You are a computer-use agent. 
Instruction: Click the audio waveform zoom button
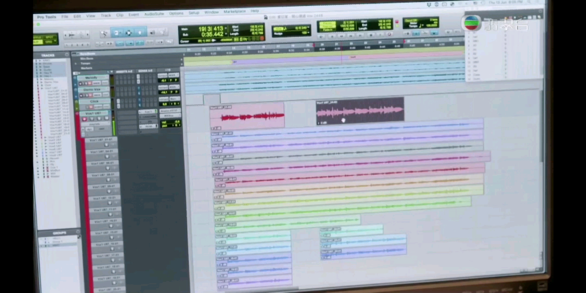point(72,35)
